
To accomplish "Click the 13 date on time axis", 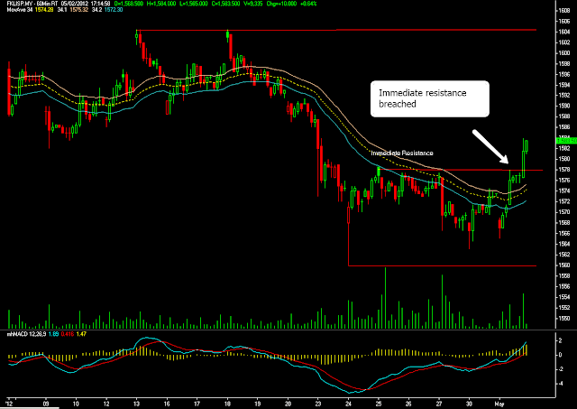I will tap(136, 404).
